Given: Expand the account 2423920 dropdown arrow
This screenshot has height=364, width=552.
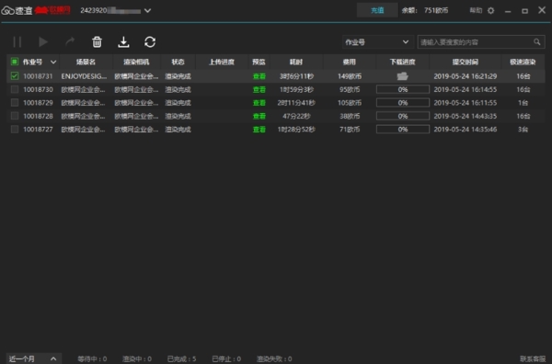Looking at the screenshot, I should click(x=147, y=10).
